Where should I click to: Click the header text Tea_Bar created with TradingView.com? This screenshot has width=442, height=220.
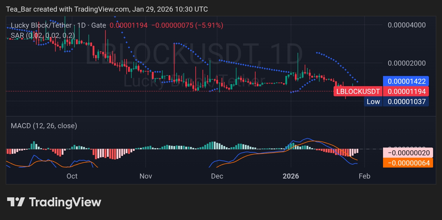click(x=107, y=9)
